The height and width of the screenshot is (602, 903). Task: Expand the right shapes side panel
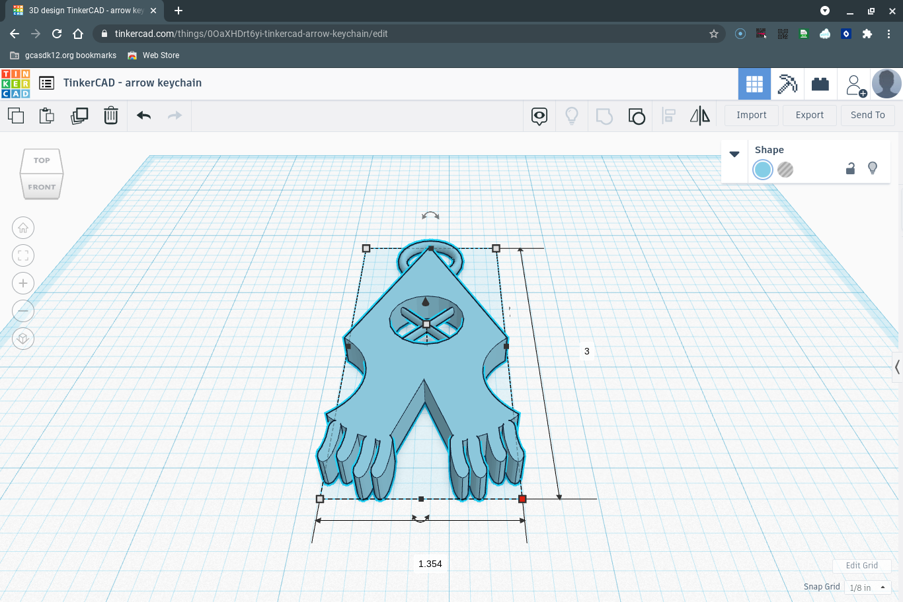(897, 367)
